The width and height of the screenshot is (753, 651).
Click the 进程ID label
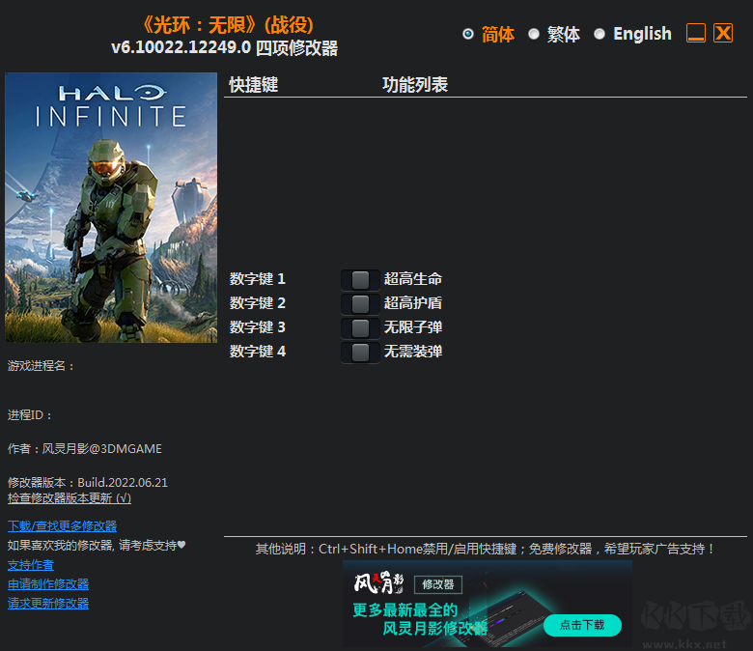30,415
